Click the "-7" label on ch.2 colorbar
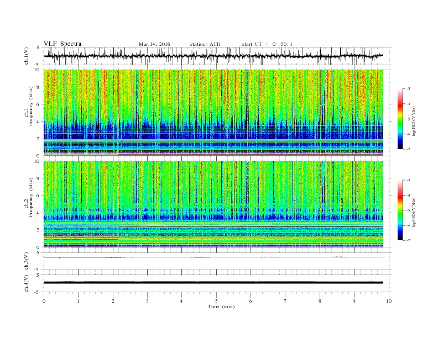 pos(408,240)
